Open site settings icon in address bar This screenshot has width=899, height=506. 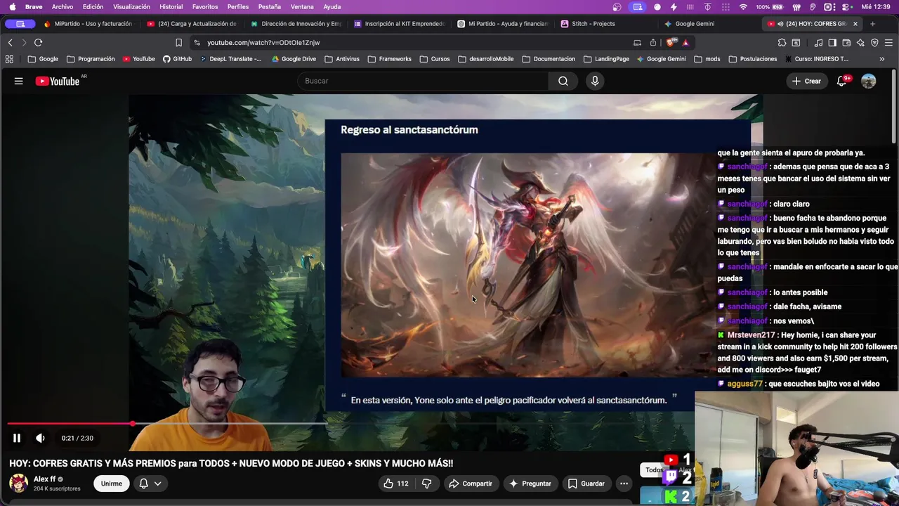197,43
